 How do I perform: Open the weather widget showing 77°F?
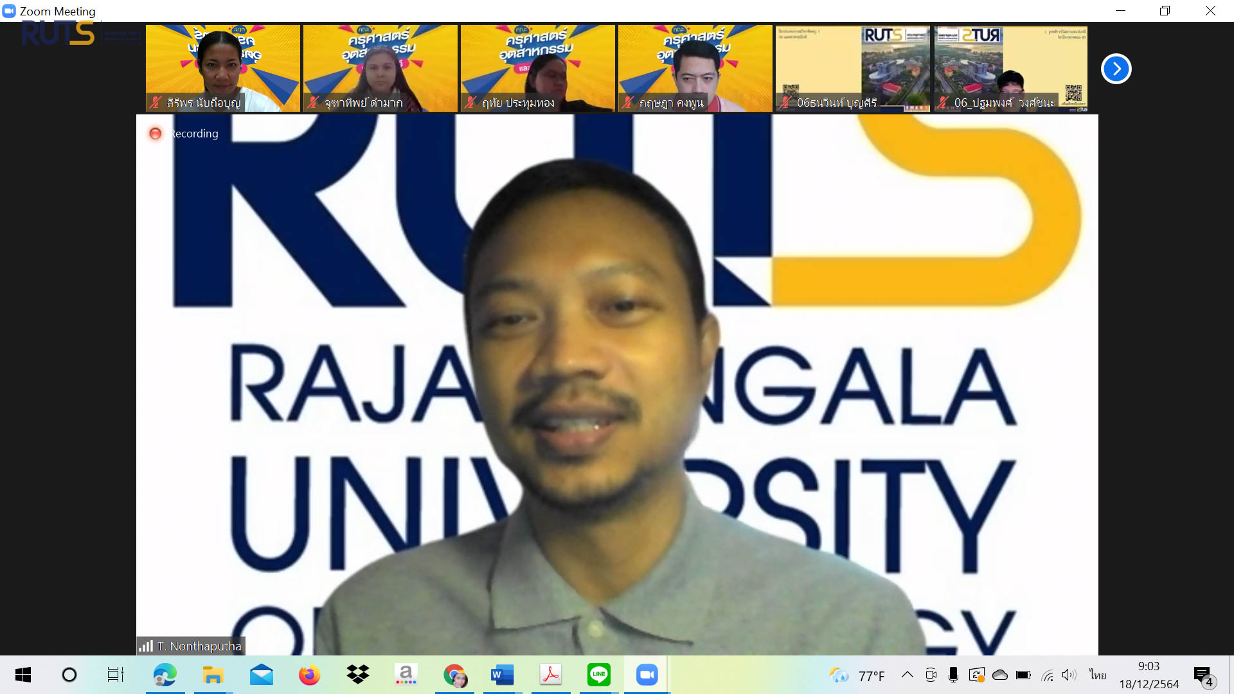click(857, 675)
